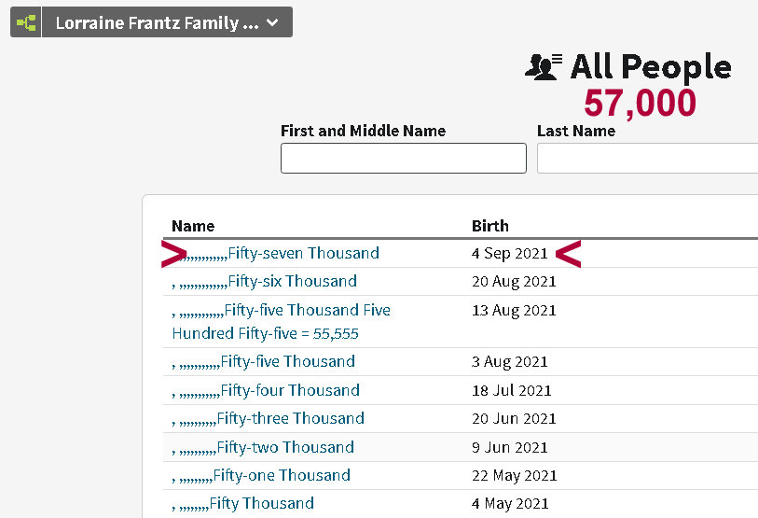Open the Fifty-two Thousand person link
This screenshot has width=758, height=518.
pos(284,447)
